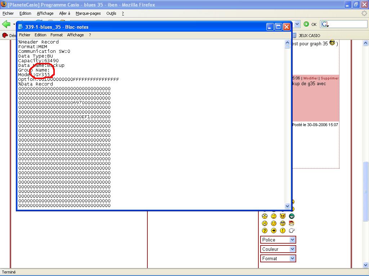The image size is (369, 276).
Task: Click the data row containing 697
Action: point(65,102)
